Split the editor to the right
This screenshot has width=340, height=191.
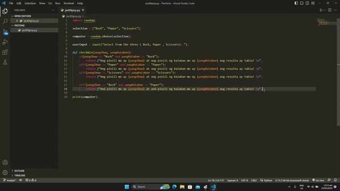click(x=329, y=10)
